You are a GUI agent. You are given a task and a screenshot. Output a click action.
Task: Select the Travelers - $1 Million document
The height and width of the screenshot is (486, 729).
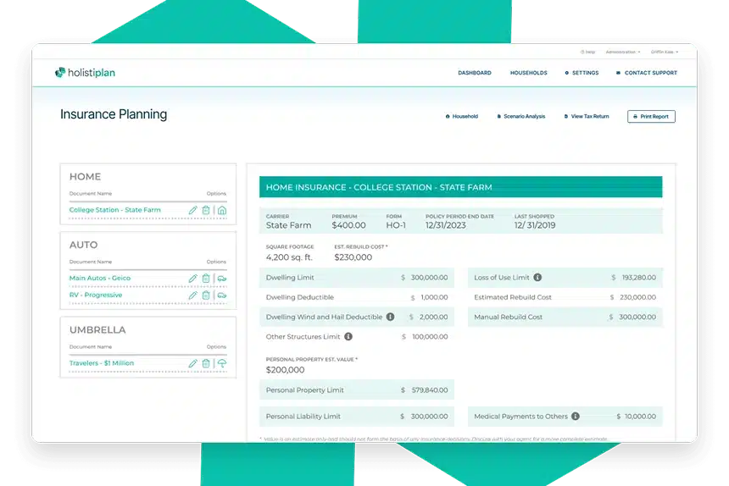tap(102, 363)
